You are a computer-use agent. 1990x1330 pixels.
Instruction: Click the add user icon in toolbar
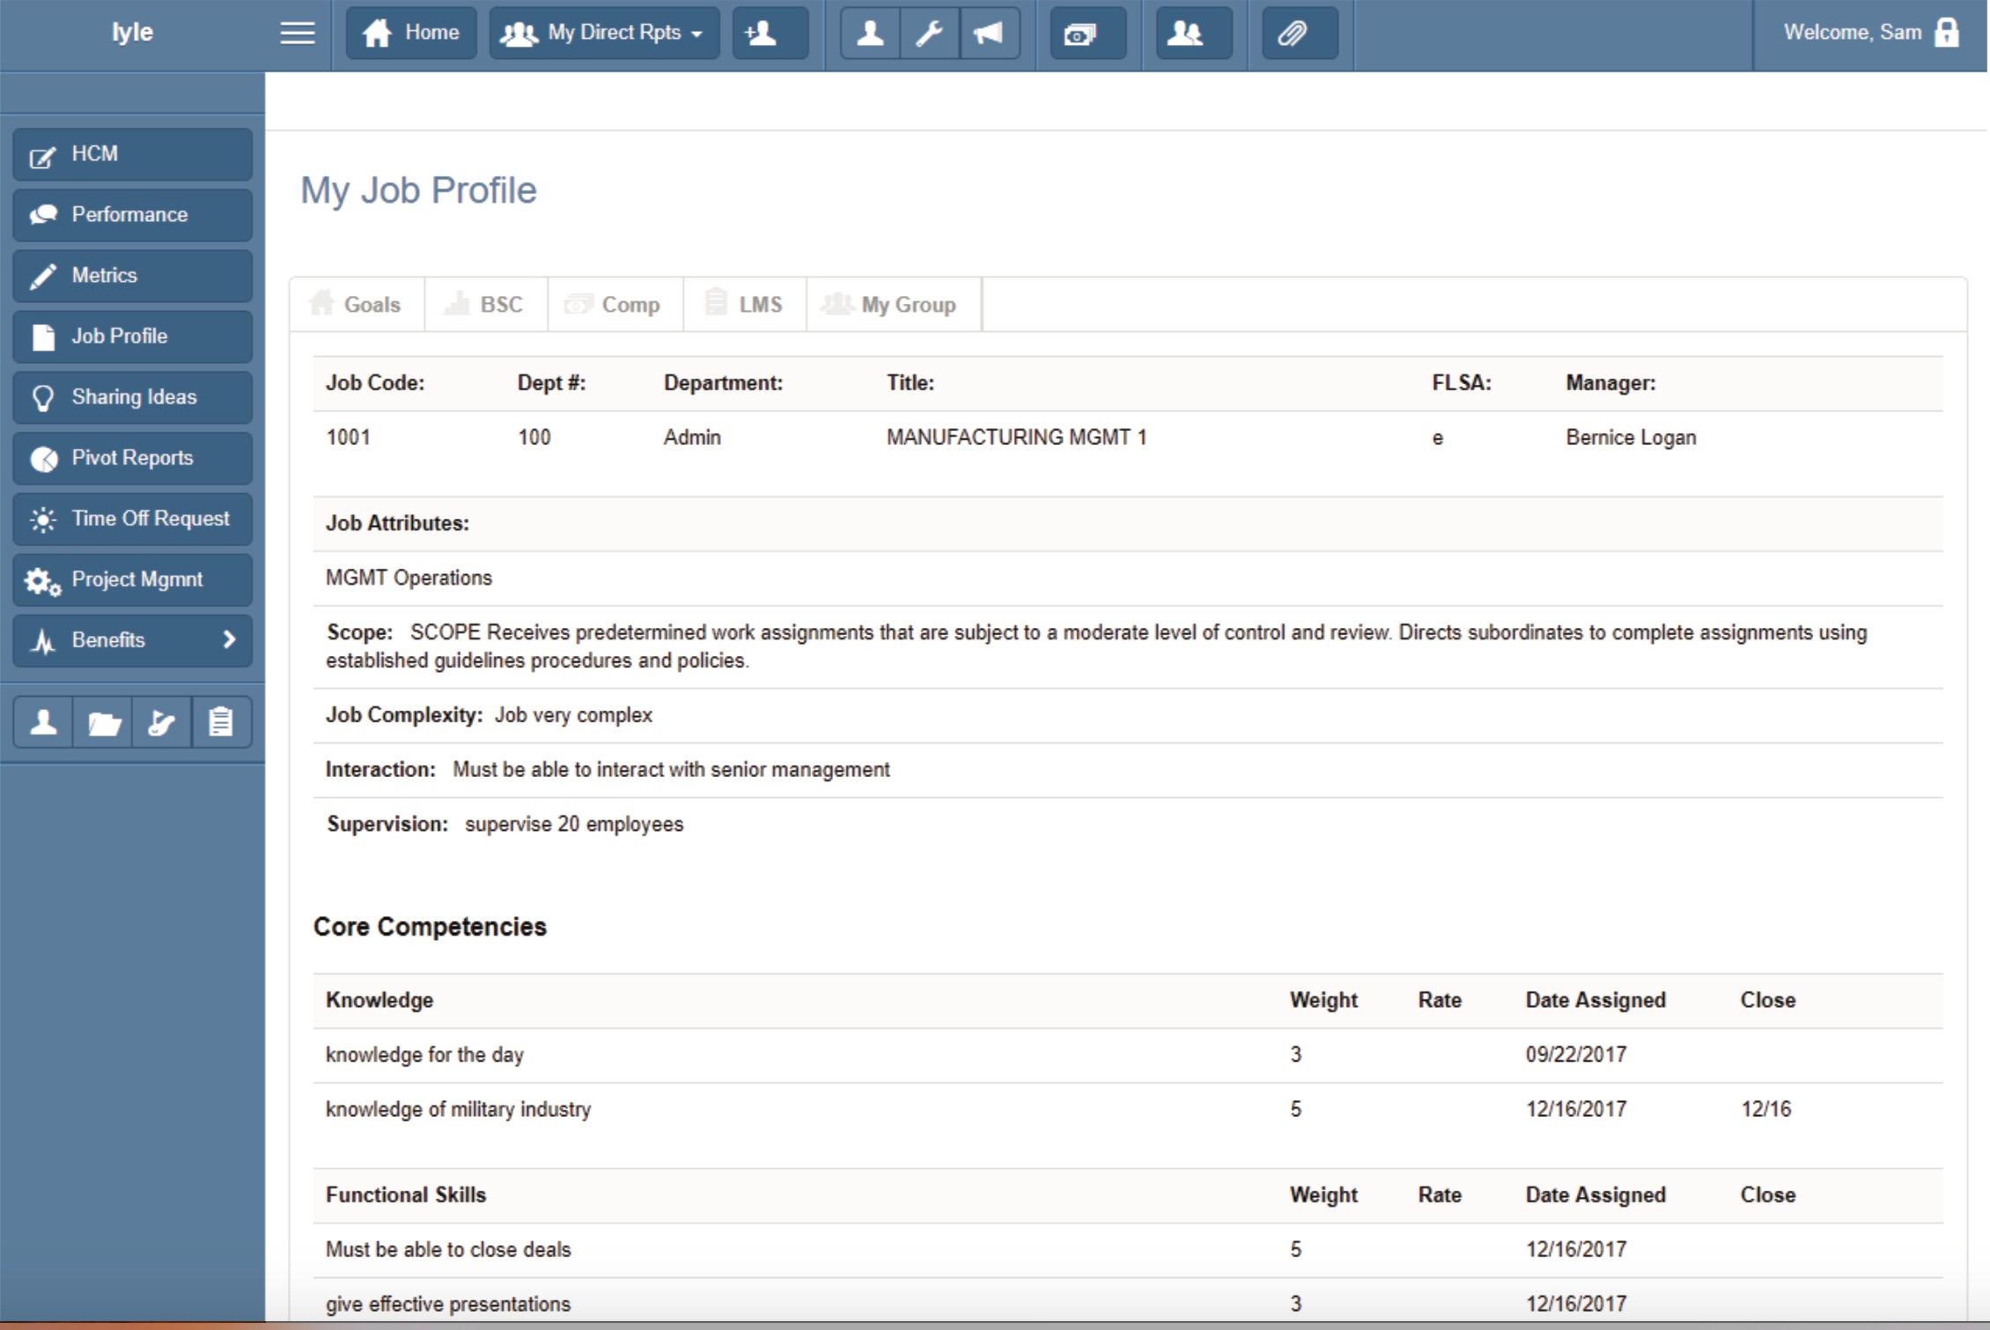coord(769,33)
